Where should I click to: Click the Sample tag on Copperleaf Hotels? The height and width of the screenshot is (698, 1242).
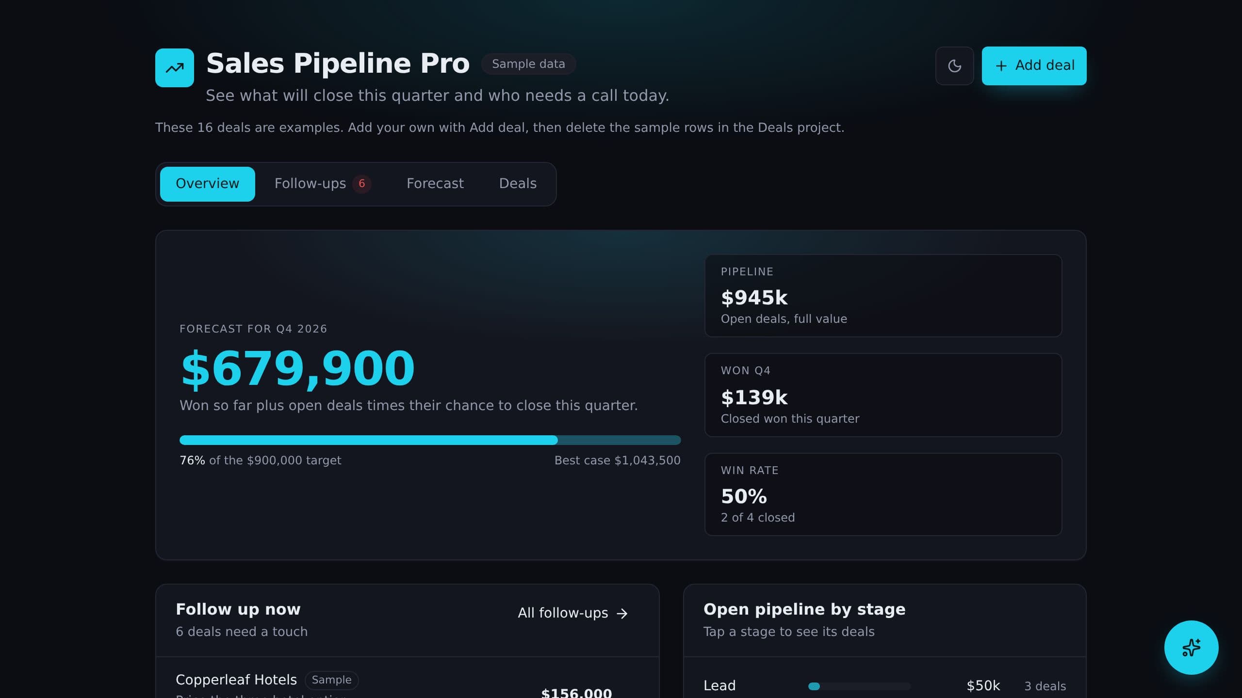[x=331, y=680]
